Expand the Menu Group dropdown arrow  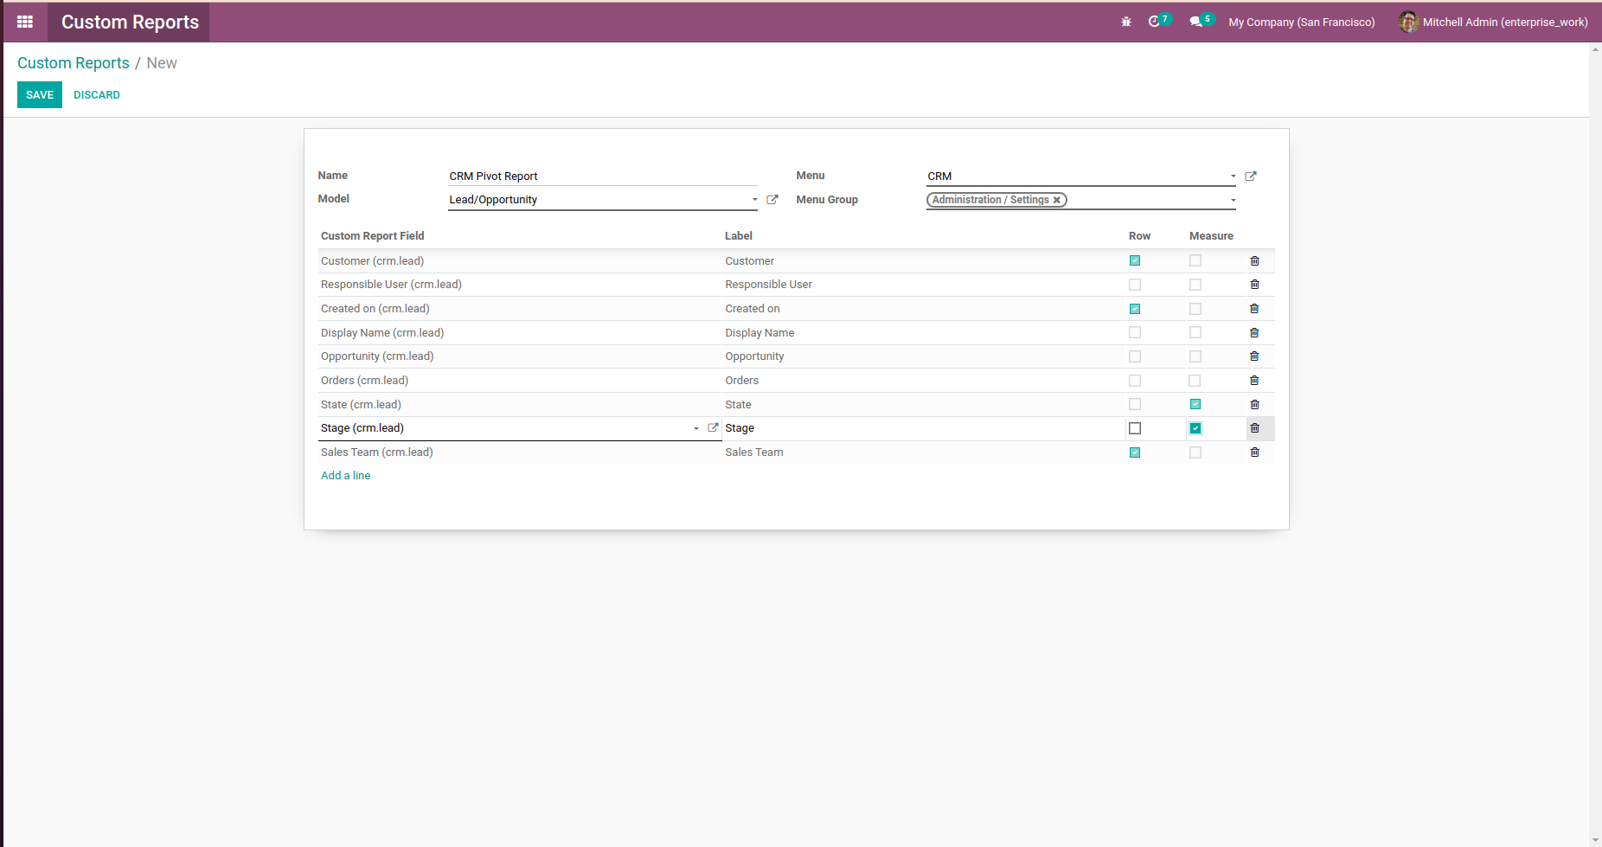pyautogui.click(x=1234, y=200)
